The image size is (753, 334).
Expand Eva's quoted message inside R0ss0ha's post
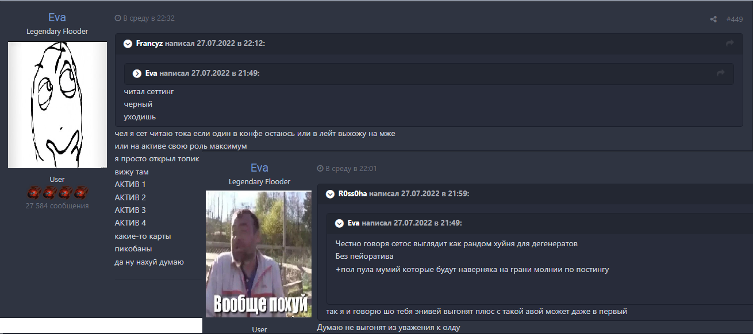coord(338,222)
